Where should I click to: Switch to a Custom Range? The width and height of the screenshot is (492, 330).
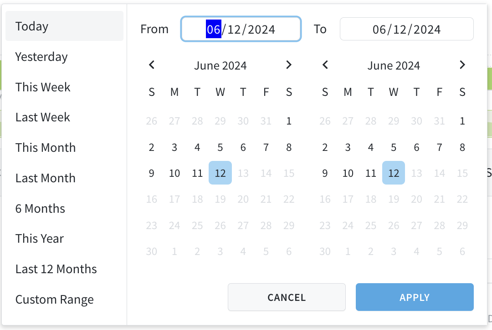click(54, 299)
